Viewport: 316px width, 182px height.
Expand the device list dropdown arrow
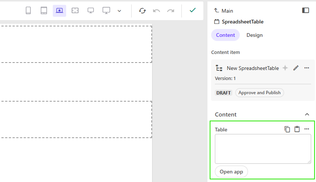coord(119,11)
